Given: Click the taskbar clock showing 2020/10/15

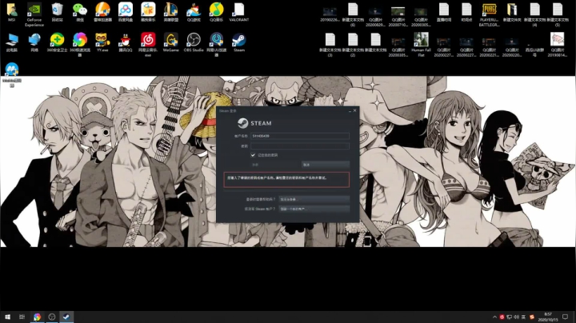Looking at the screenshot, I should (x=548, y=317).
